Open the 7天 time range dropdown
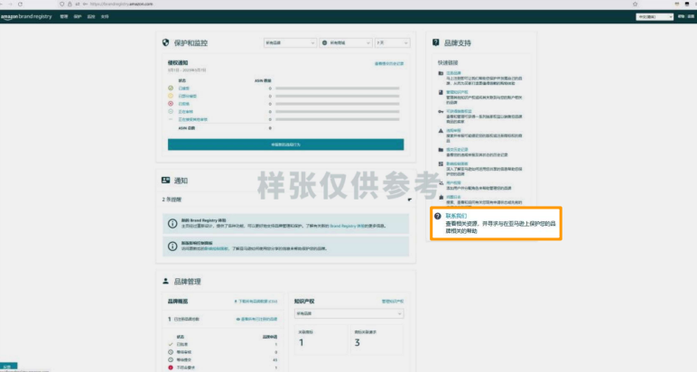697x372 pixels. tap(392, 42)
